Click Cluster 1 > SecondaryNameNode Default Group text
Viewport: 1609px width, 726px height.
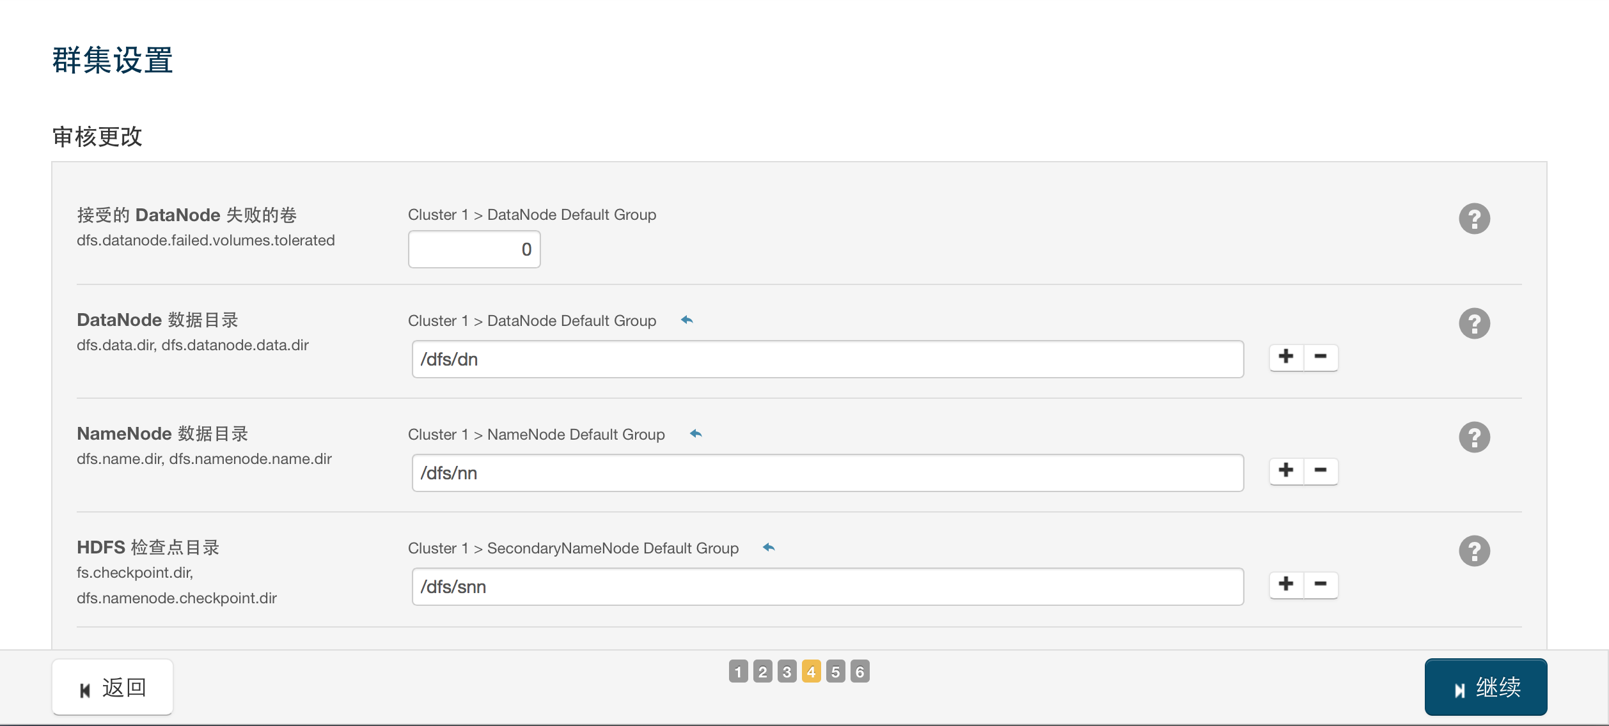(x=573, y=548)
